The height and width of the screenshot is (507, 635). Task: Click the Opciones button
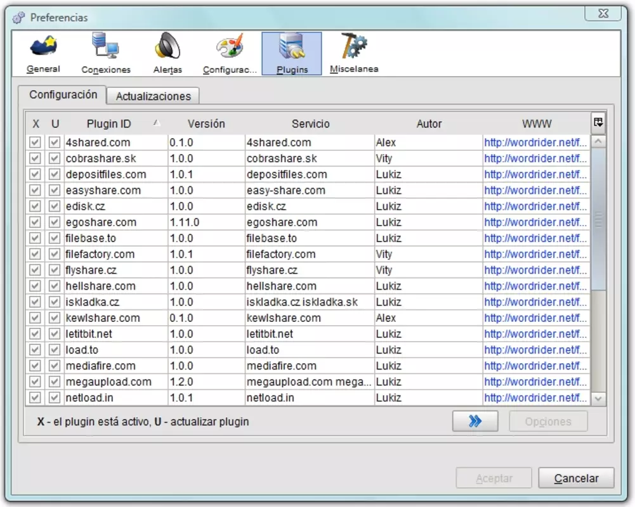pos(548,421)
